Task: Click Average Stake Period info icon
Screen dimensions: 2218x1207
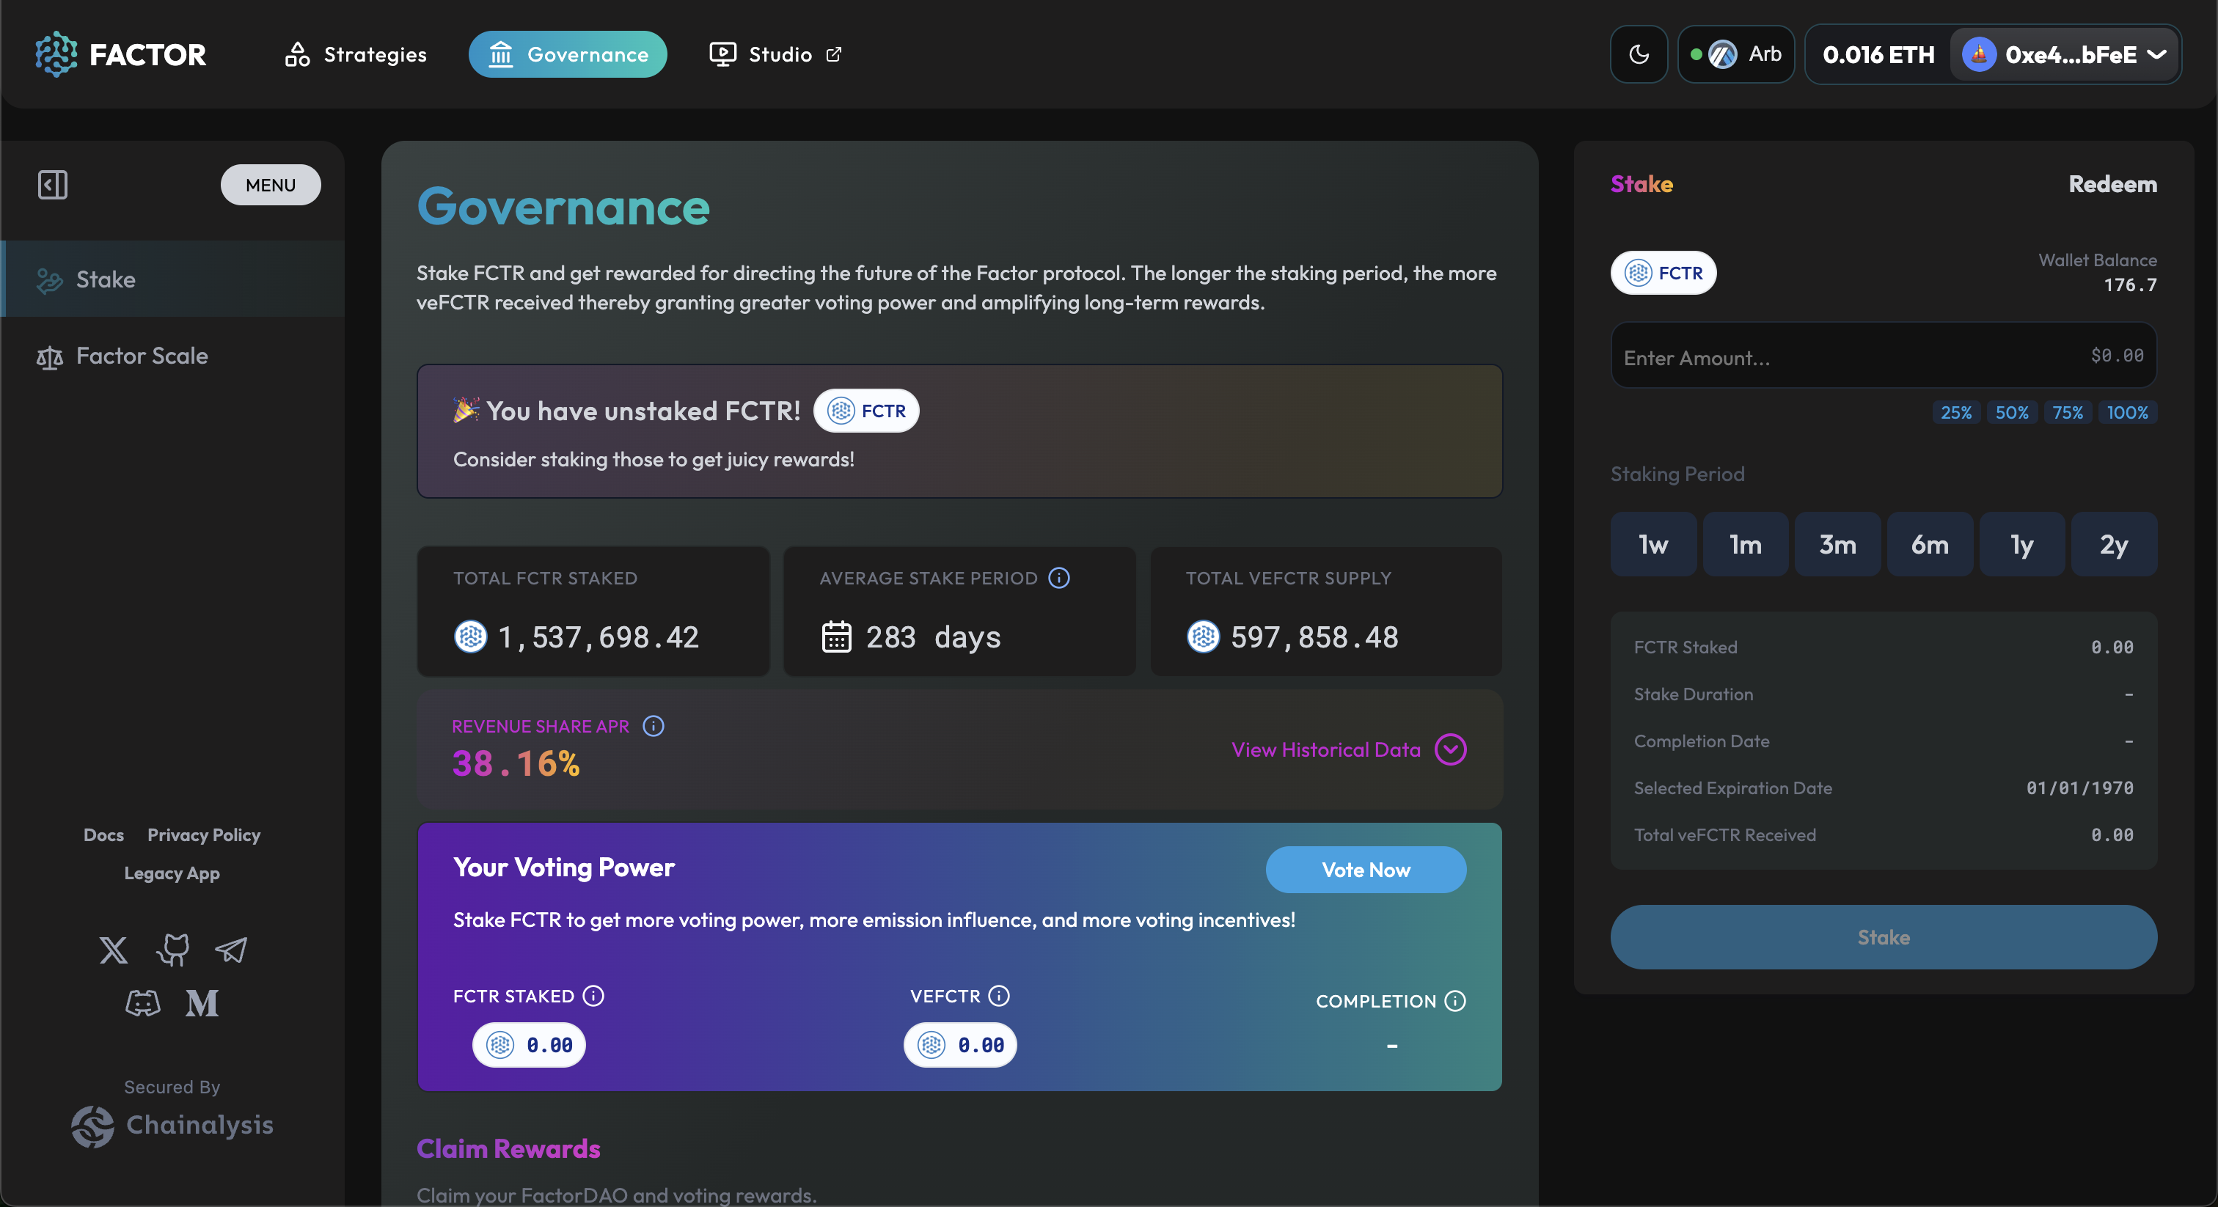Action: [1059, 579]
